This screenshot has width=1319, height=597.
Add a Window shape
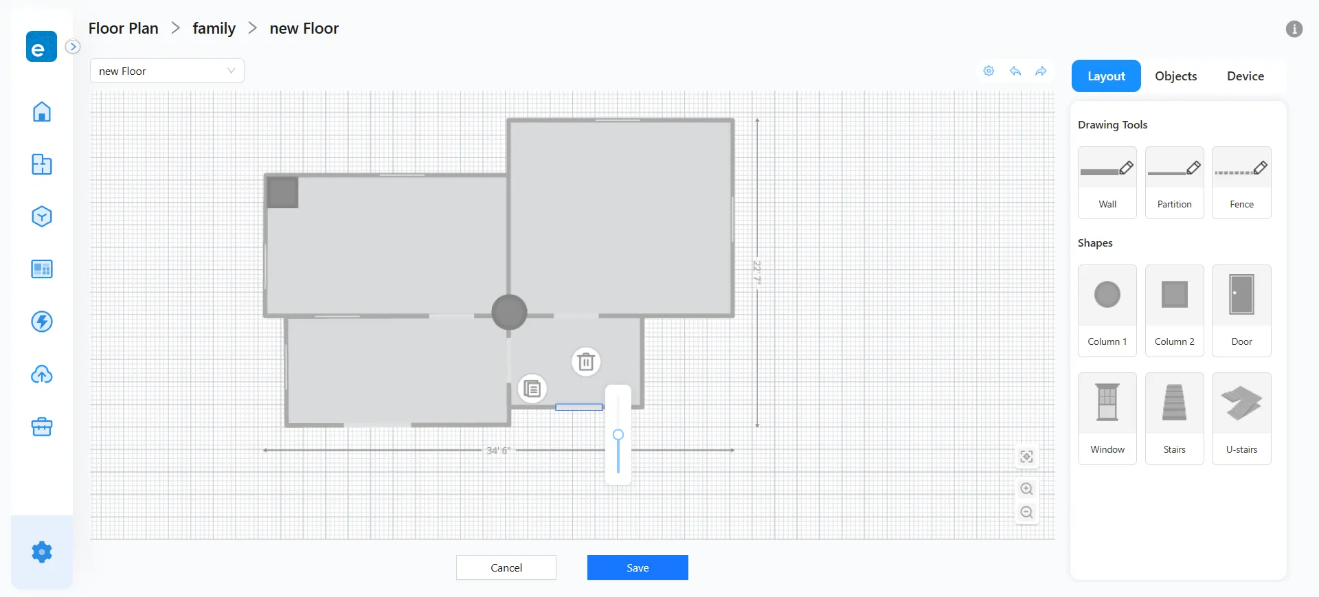[1107, 418]
